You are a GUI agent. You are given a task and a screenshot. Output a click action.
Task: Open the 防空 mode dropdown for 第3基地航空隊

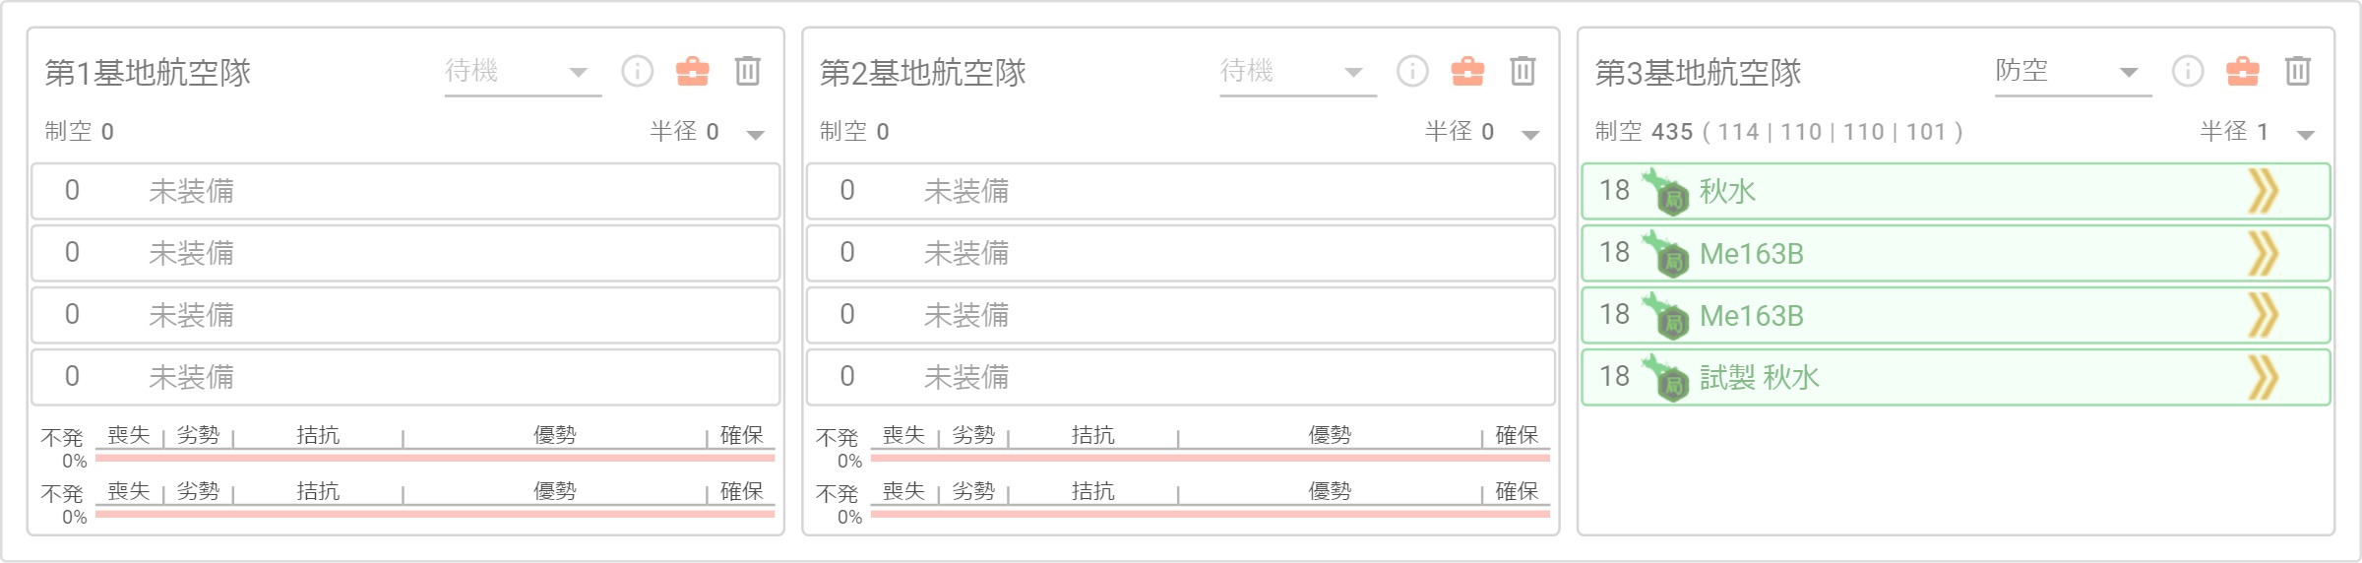coord(2074,72)
